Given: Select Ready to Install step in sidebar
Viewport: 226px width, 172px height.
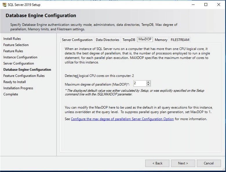Looking at the screenshot, I should [14, 82].
